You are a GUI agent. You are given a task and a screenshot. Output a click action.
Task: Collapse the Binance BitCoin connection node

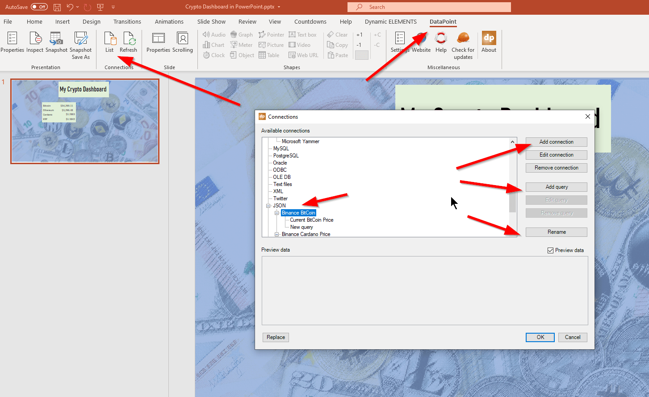tap(277, 213)
